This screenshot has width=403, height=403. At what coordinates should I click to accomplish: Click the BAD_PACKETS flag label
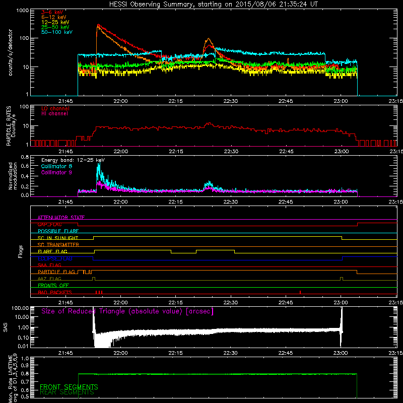click(55, 292)
